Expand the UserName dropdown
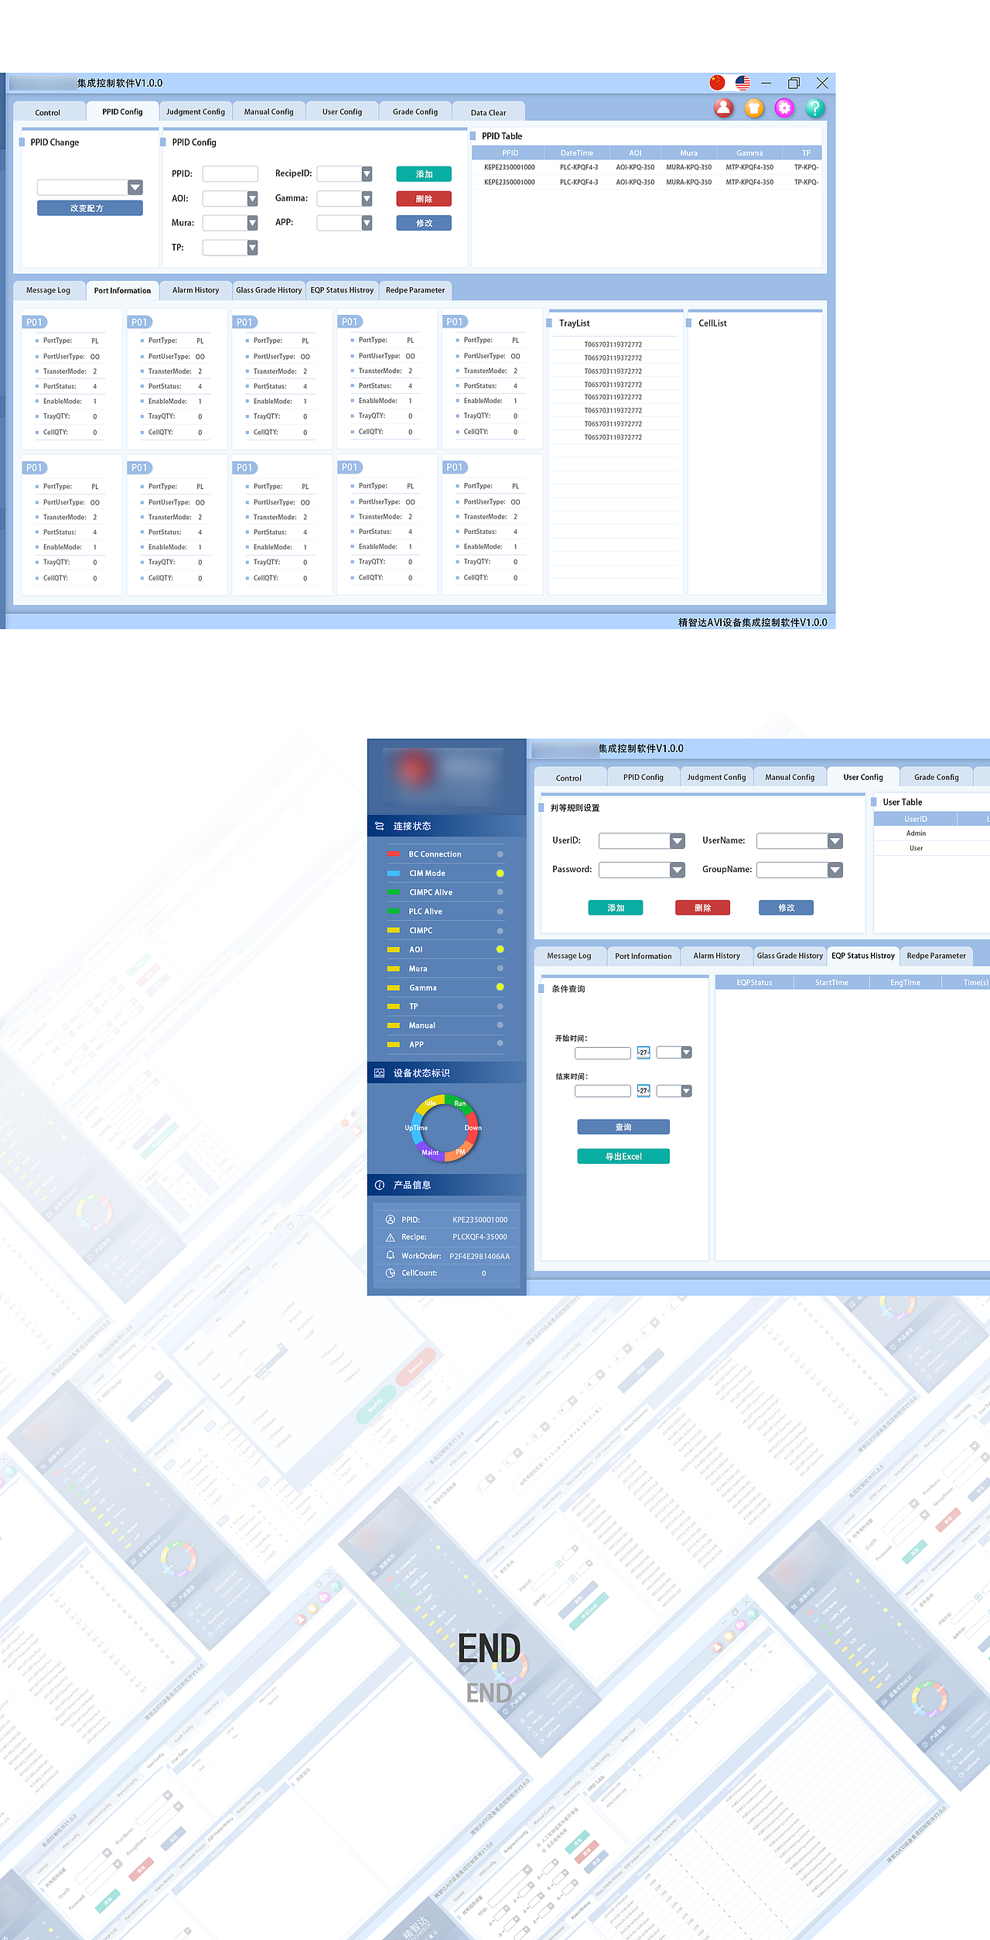This screenshot has width=990, height=1940. coord(835,841)
